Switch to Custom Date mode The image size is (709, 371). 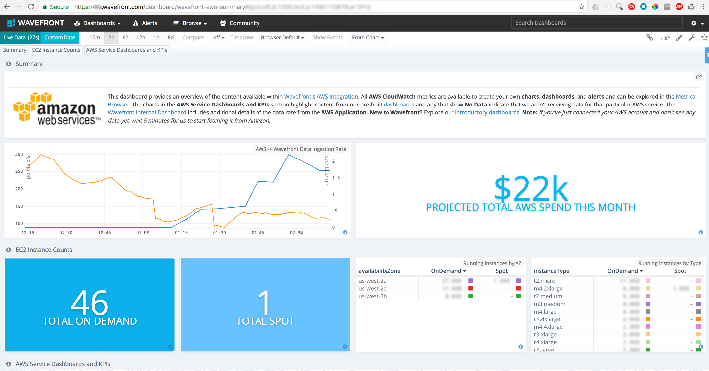[60, 37]
